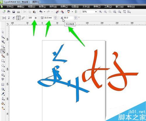Open the 文件(F) menu
Screen dimensions: 146x121
coord(10,7)
